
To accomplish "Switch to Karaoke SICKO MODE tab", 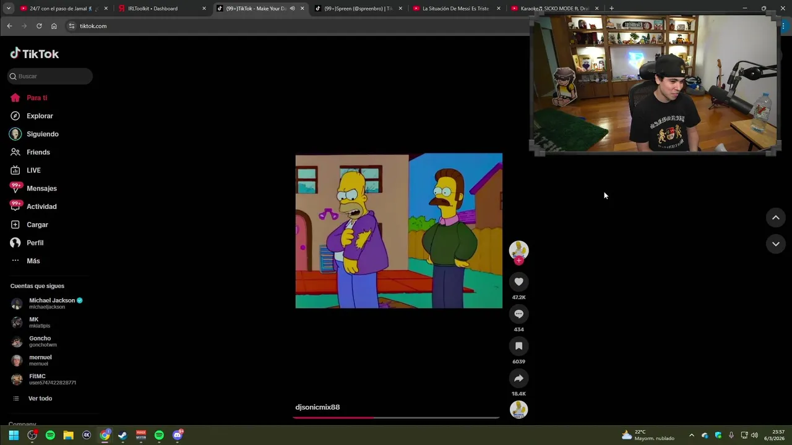I will click(555, 9).
